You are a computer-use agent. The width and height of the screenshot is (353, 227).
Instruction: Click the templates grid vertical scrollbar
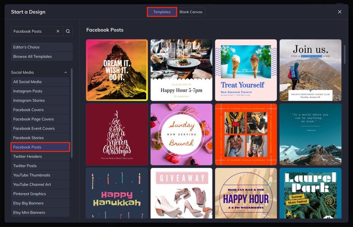tap(344, 54)
